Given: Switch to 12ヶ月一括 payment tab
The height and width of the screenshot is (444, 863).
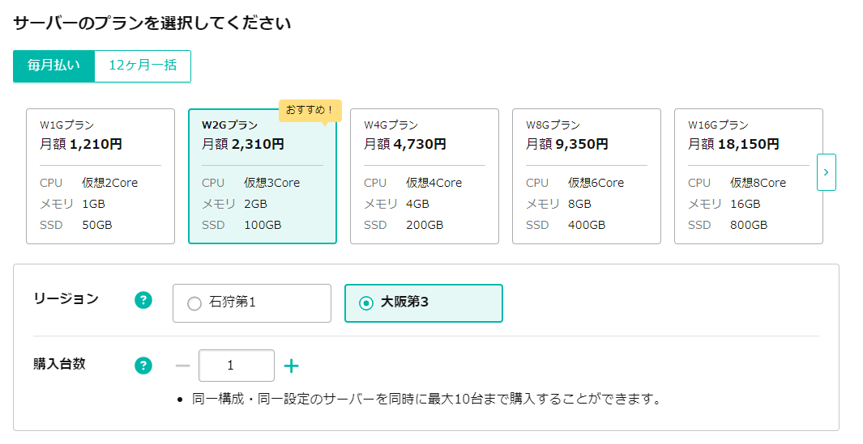Looking at the screenshot, I should coord(143,66).
